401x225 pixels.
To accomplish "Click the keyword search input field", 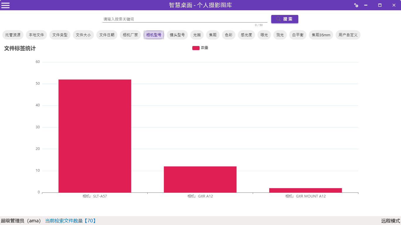I will (x=184, y=19).
